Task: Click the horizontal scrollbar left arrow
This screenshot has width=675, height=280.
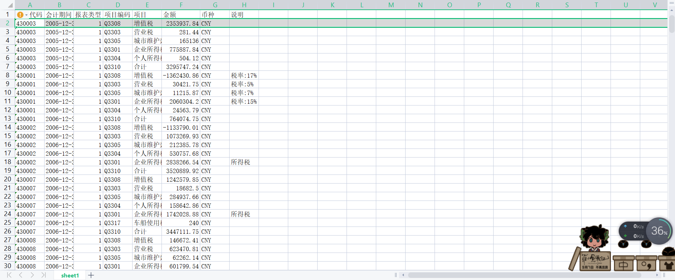Action: [403, 275]
